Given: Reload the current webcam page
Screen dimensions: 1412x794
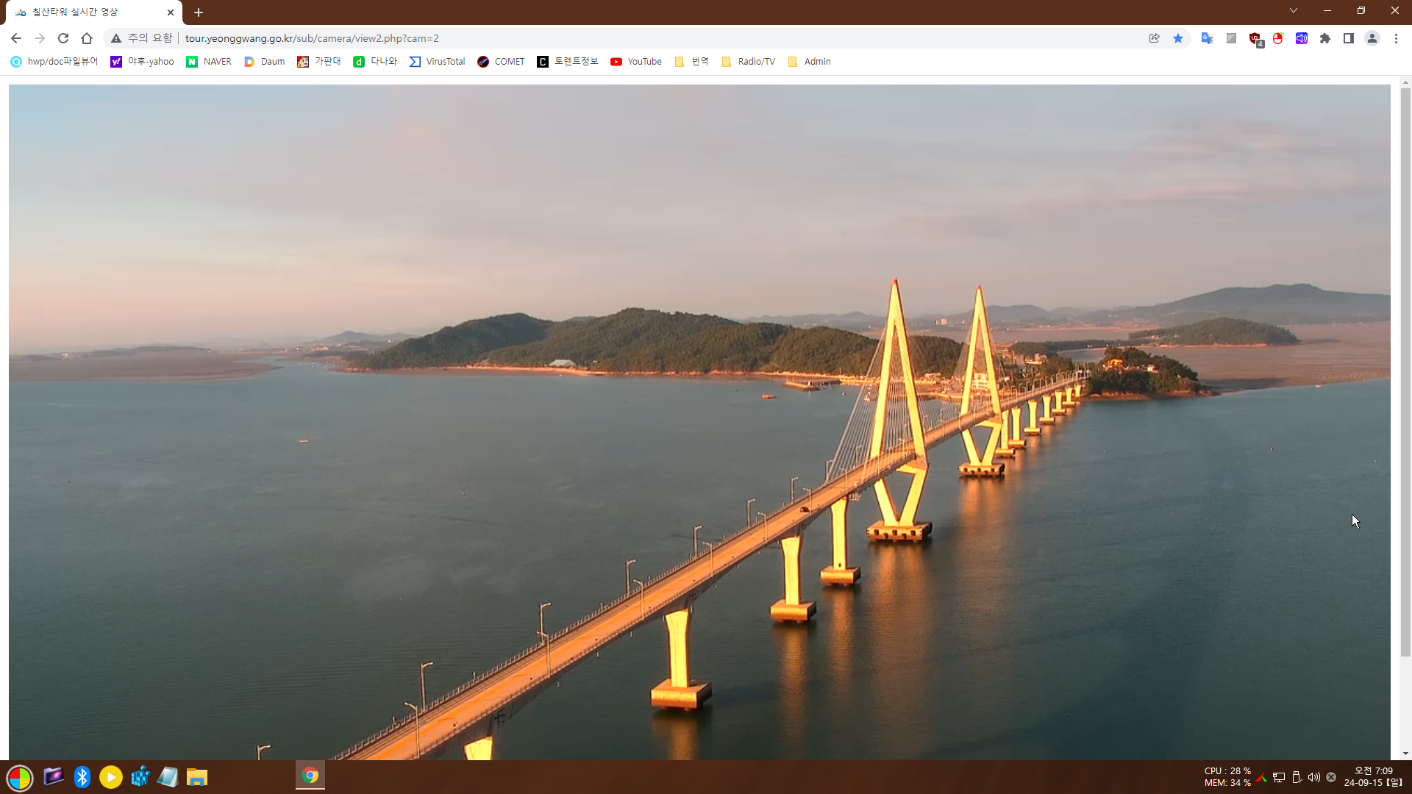Looking at the screenshot, I should click(63, 38).
